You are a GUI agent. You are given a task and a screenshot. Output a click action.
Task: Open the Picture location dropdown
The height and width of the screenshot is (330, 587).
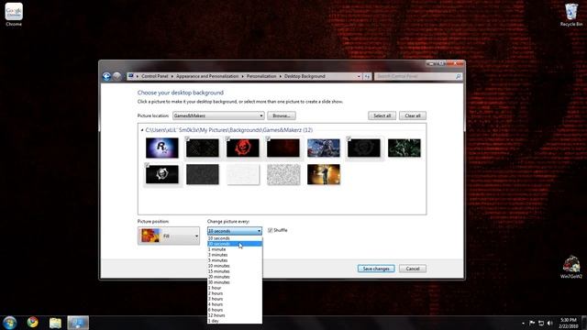[x=218, y=116]
